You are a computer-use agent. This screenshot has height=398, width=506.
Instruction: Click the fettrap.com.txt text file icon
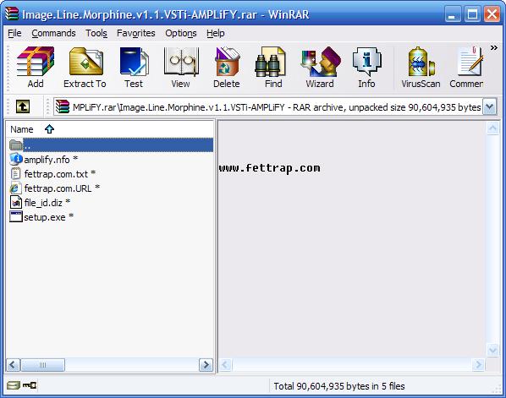[15, 174]
